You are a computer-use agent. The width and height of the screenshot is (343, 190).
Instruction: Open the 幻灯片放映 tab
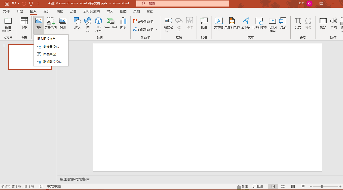click(x=92, y=11)
